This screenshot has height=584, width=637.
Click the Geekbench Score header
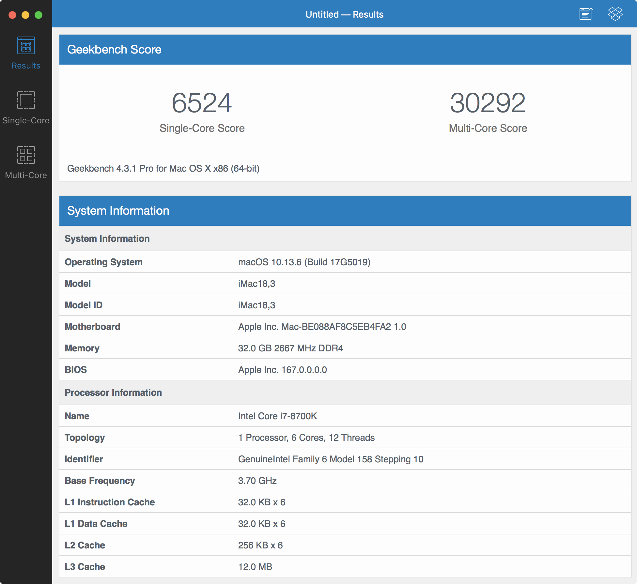345,50
